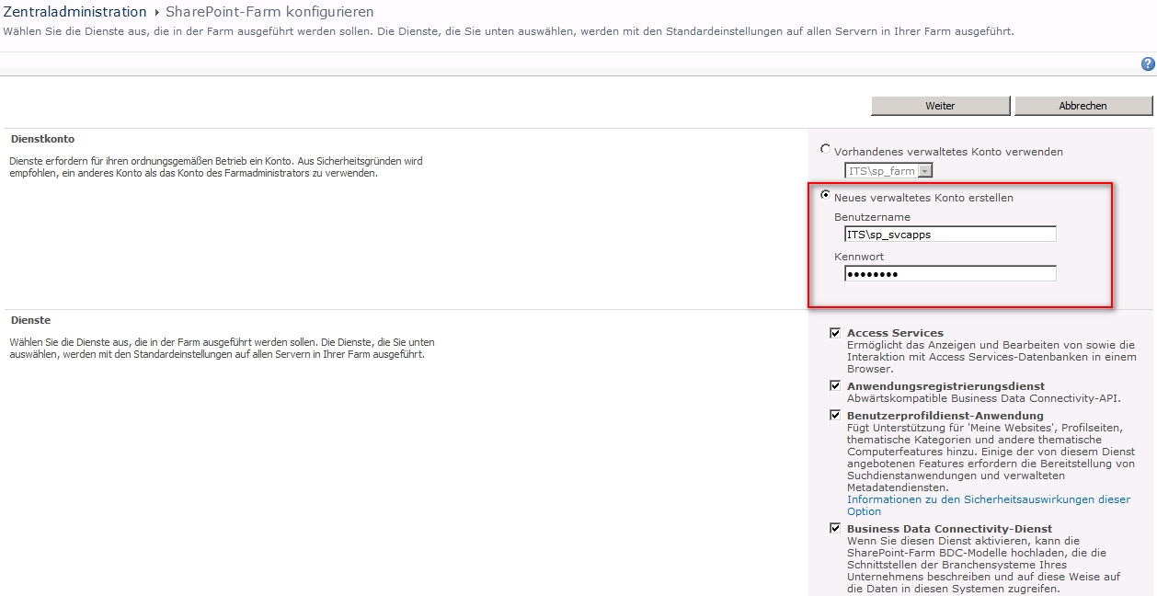The image size is (1157, 596).
Task: Click into the Benutzername field
Action: click(x=950, y=235)
